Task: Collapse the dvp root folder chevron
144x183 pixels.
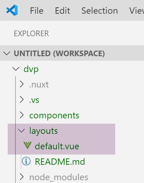Action: (16, 69)
